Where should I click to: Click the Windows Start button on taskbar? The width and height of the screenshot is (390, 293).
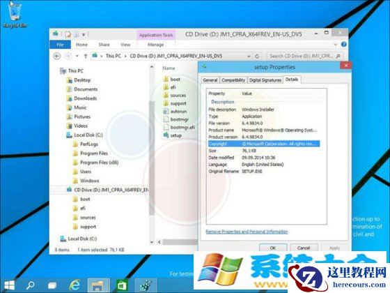point(10,285)
